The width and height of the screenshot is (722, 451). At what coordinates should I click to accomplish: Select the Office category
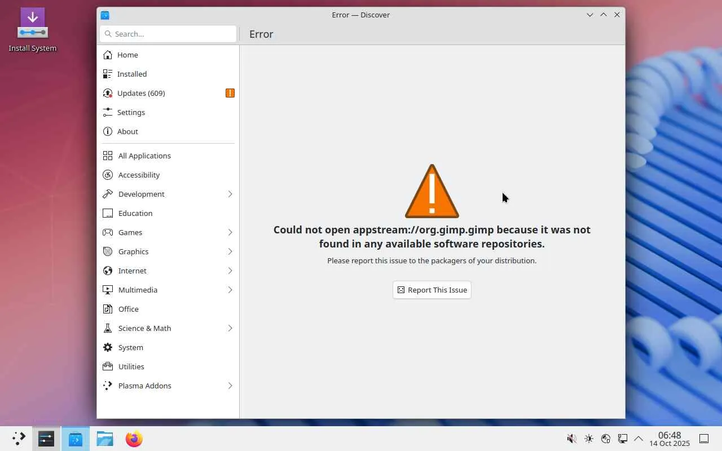click(168, 309)
